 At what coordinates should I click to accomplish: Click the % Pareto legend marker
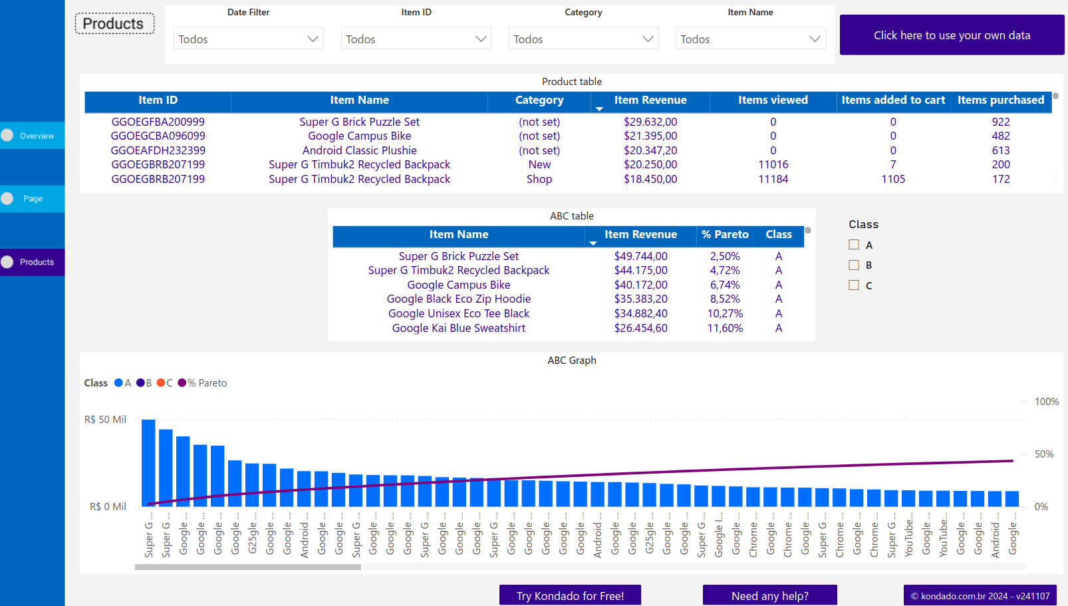pos(182,382)
